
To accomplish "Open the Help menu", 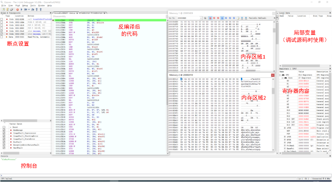I will pos(49,6).
